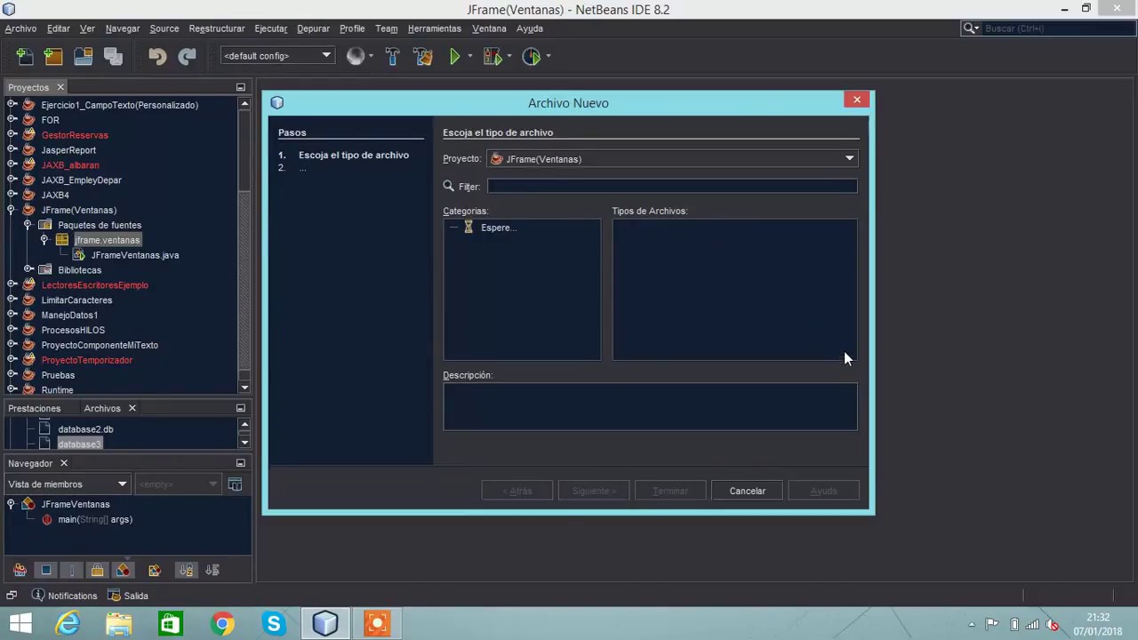The height and width of the screenshot is (640, 1138).
Task: Open the Source menu
Action: click(x=164, y=28)
